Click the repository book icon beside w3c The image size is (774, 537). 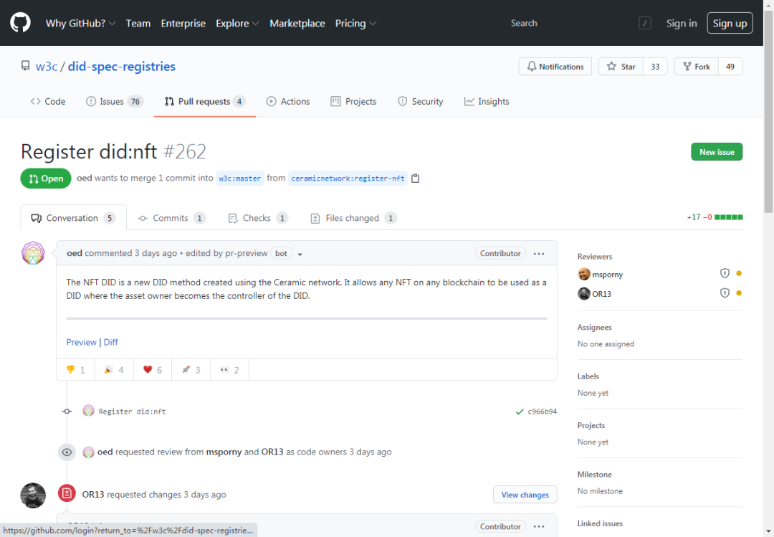tap(25, 66)
